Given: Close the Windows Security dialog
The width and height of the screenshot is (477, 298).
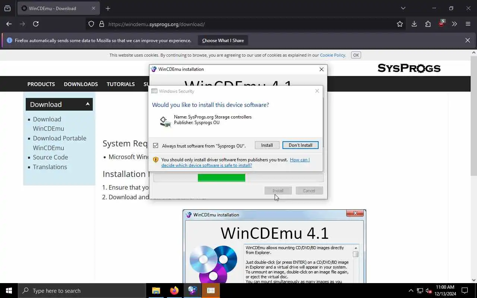Looking at the screenshot, I should click(x=317, y=91).
